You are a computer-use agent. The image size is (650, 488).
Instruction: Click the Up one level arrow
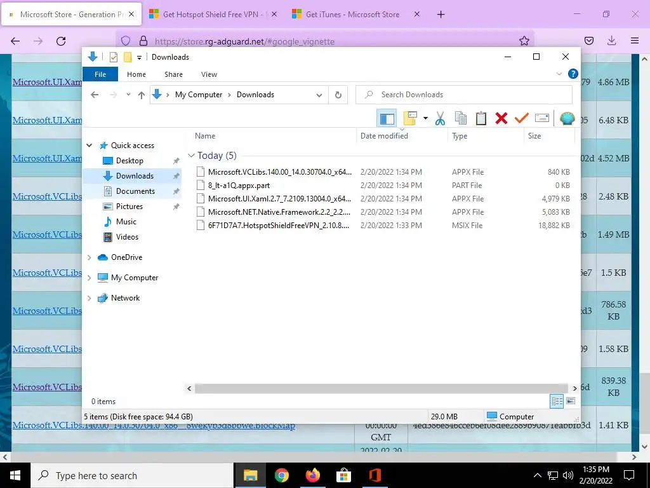pyautogui.click(x=142, y=95)
